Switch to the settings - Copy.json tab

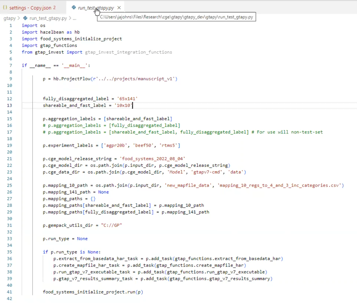[30, 8]
